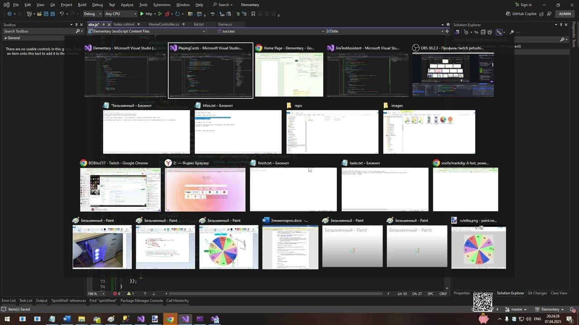
Task: Expand the Elementary JavaScript Content Files combo
Action: pos(147,31)
